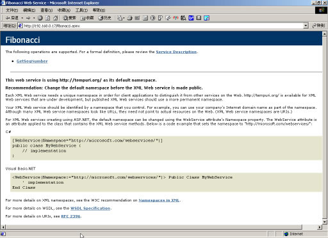
Task: Click the 'C#' code section label
Action: 8,132
